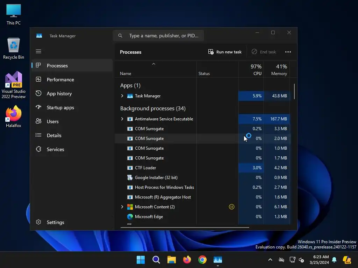Image resolution: width=358 pixels, height=268 pixels.
Task: Click the Microsoft Edge process icon
Action: [130, 217]
